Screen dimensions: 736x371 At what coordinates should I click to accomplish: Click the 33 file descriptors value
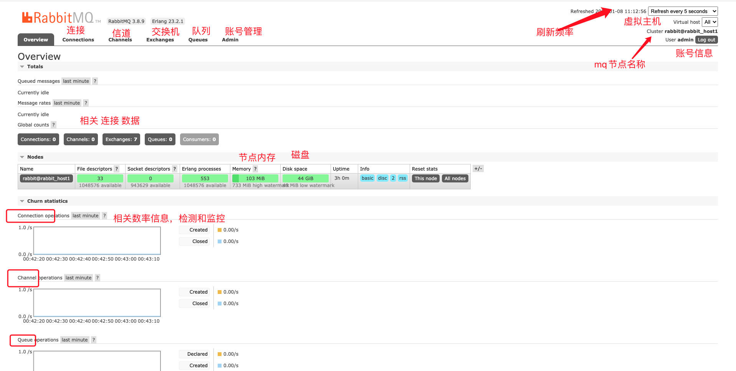point(100,178)
